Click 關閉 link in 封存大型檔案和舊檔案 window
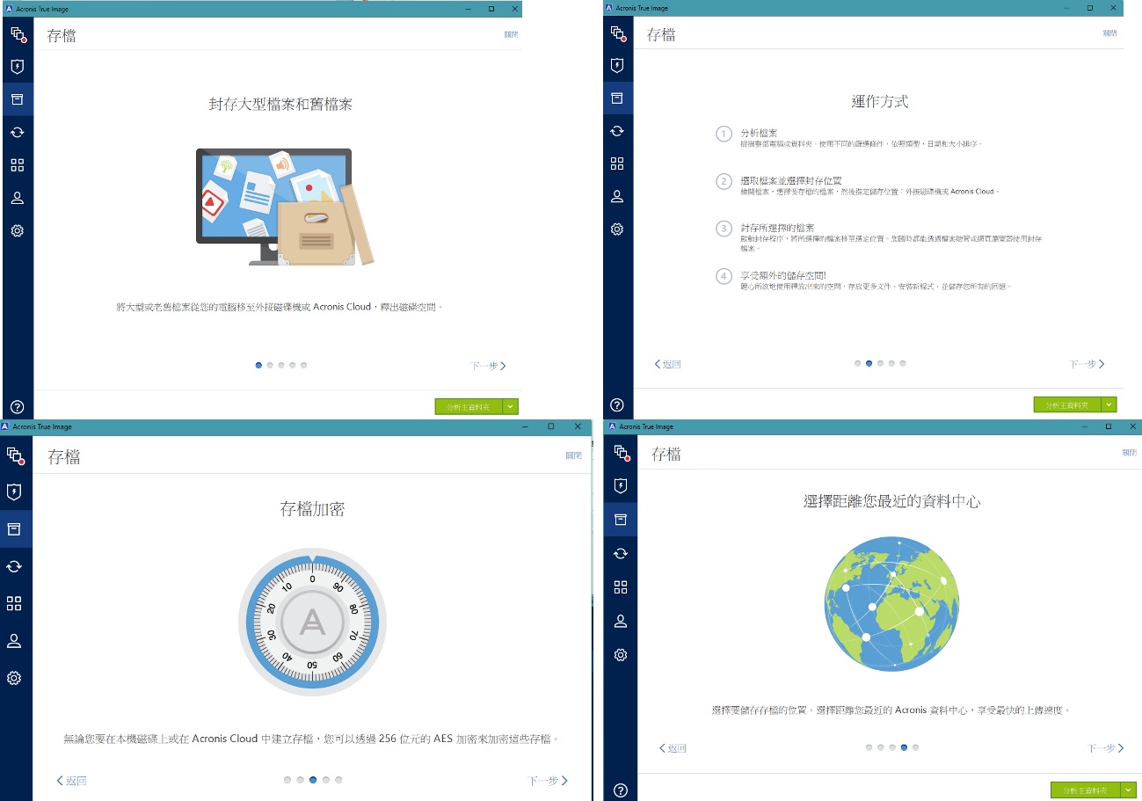Image resolution: width=1142 pixels, height=801 pixels. tap(511, 34)
